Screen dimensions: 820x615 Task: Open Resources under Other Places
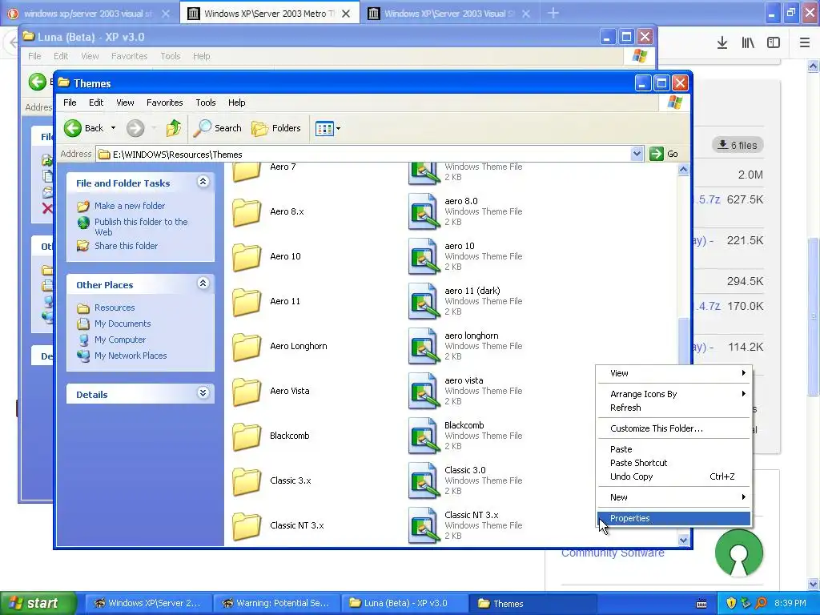(115, 307)
